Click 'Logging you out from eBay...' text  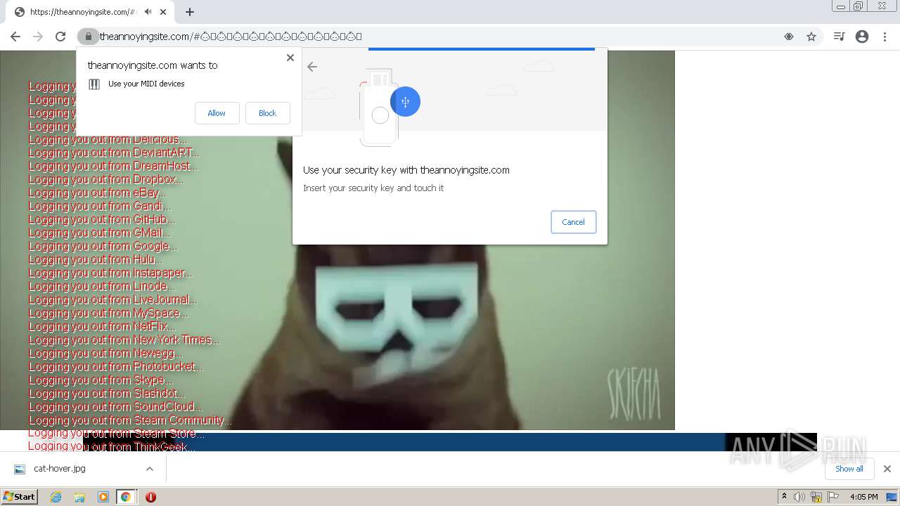[98, 193]
